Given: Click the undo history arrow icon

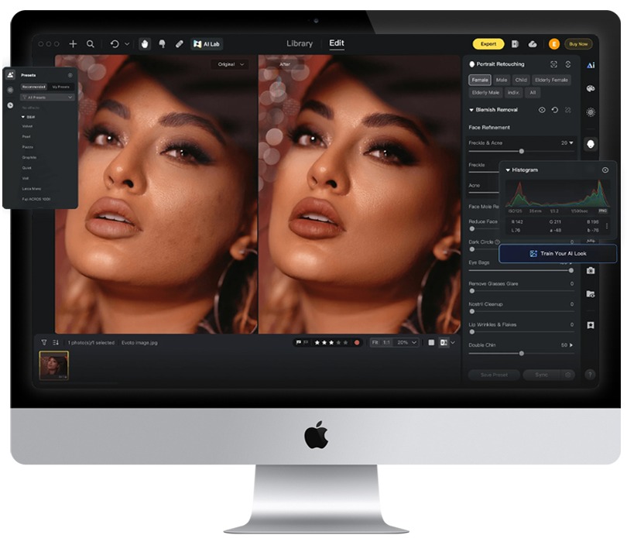Looking at the screenshot, I should pyautogui.click(x=115, y=44).
